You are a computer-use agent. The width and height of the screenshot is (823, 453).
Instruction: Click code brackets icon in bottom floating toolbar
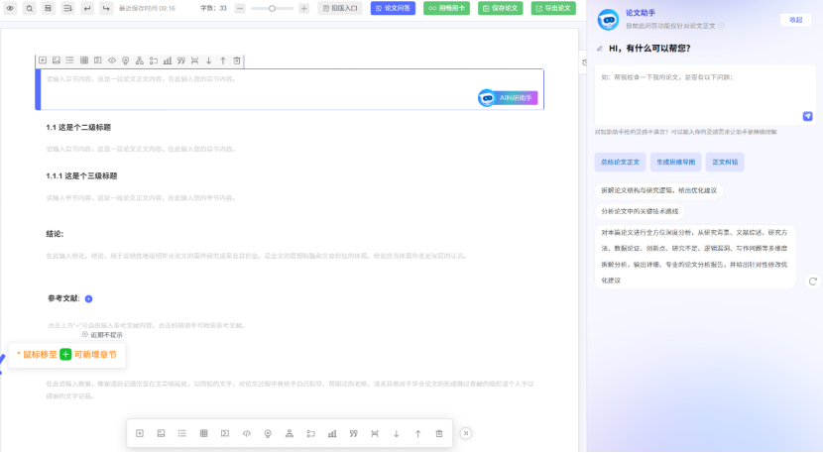click(247, 433)
